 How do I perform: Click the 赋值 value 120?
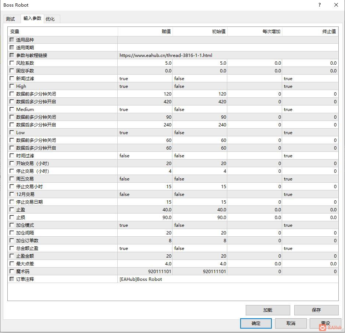pos(167,94)
